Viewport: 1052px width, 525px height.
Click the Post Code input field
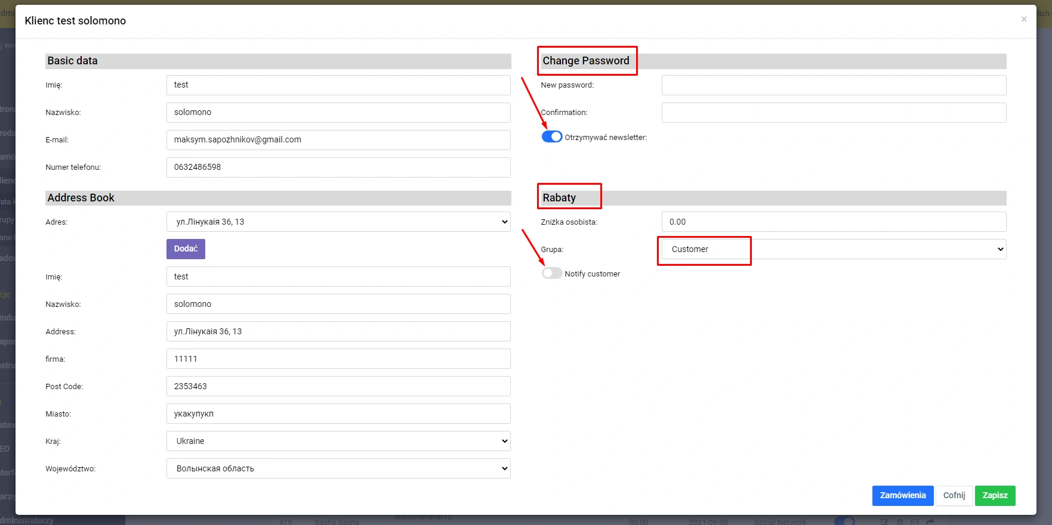[338, 386]
